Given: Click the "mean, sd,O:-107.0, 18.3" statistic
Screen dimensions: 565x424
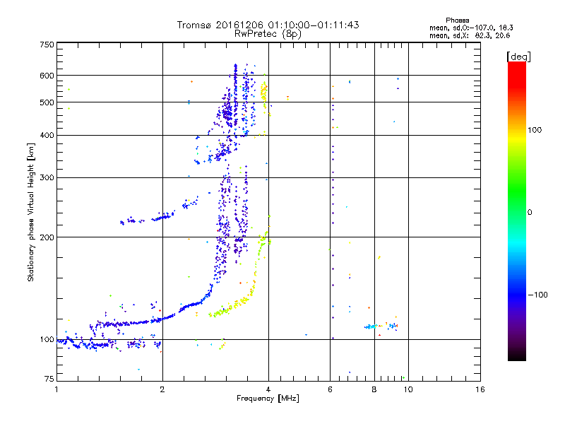Looking at the screenshot, I should pos(471,28).
